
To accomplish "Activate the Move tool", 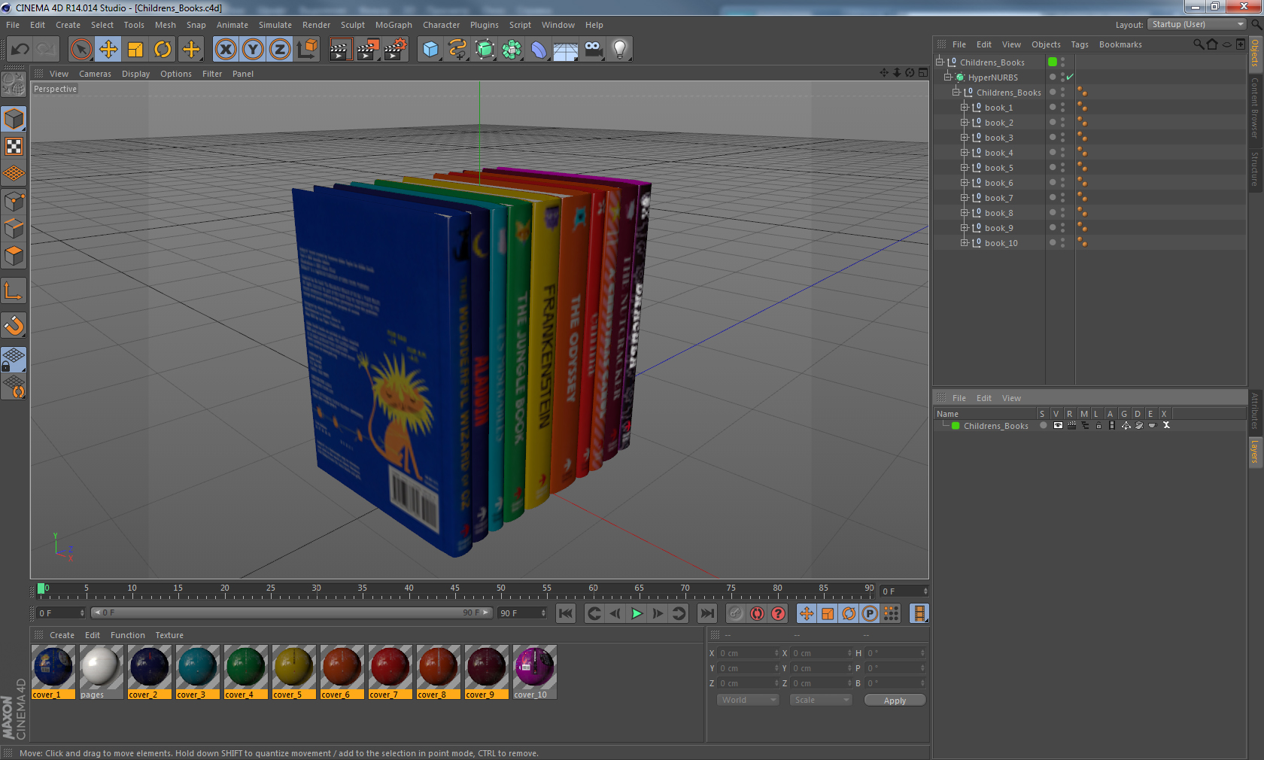I will click(x=108, y=50).
